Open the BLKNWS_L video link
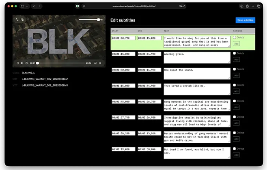 [x=28, y=73]
